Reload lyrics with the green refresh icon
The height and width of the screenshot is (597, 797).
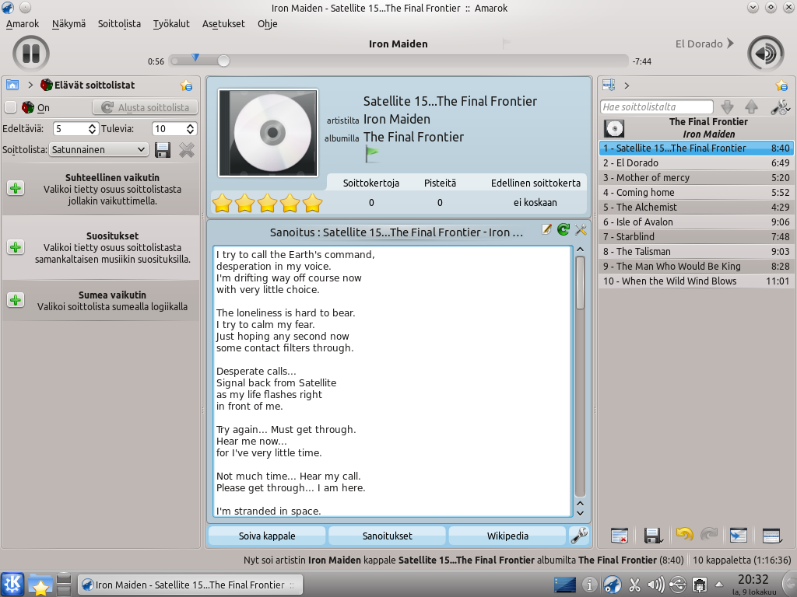point(564,229)
